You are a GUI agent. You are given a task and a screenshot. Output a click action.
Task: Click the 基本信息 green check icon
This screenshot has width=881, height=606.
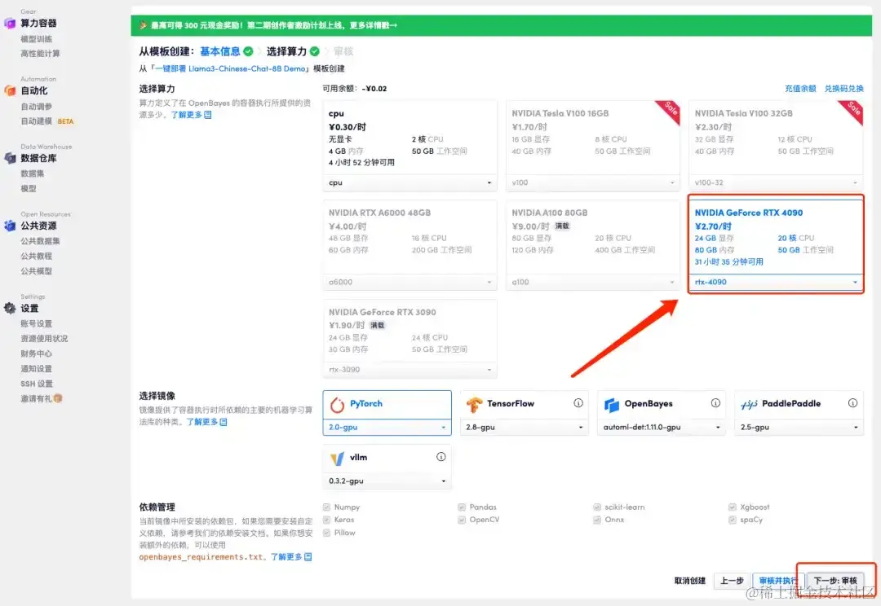tap(248, 51)
